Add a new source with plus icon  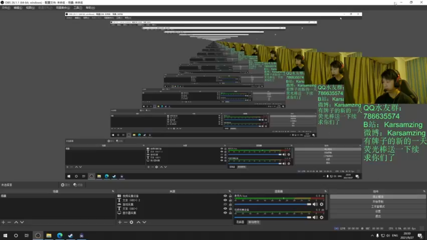(x=120, y=222)
